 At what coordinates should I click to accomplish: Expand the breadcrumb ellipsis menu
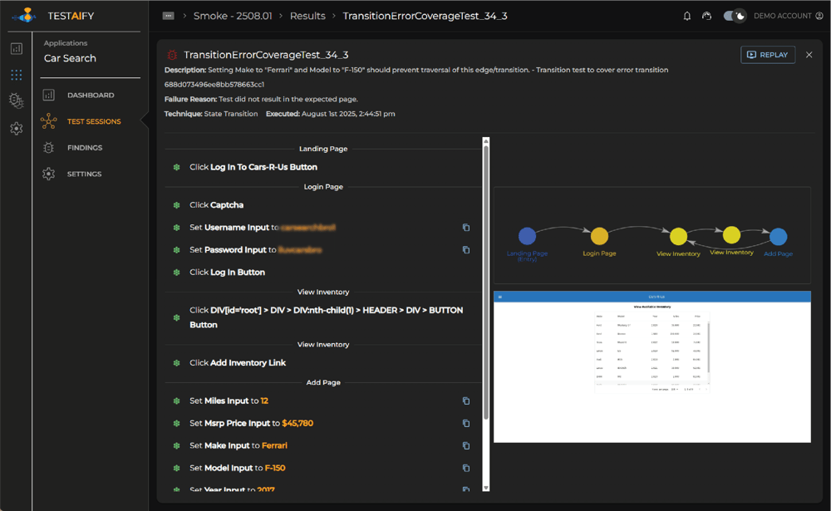pyautogui.click(x=169, y=16)
